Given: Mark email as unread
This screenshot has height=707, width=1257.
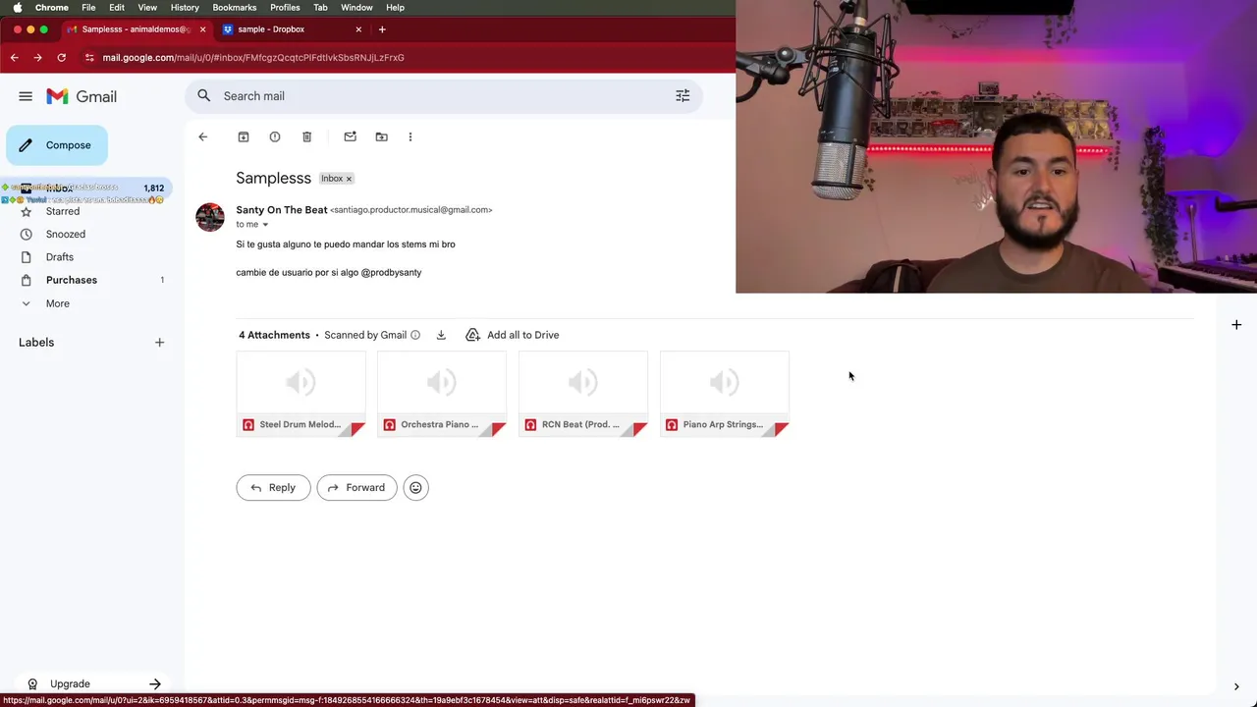Looking at the screenshot, I should pos(350,136).
